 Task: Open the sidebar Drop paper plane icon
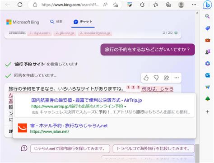(208, 87)
